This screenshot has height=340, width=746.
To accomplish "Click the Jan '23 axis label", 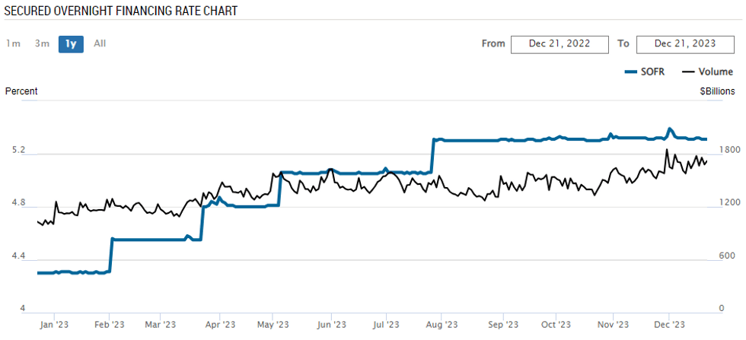I will [53, 324].
